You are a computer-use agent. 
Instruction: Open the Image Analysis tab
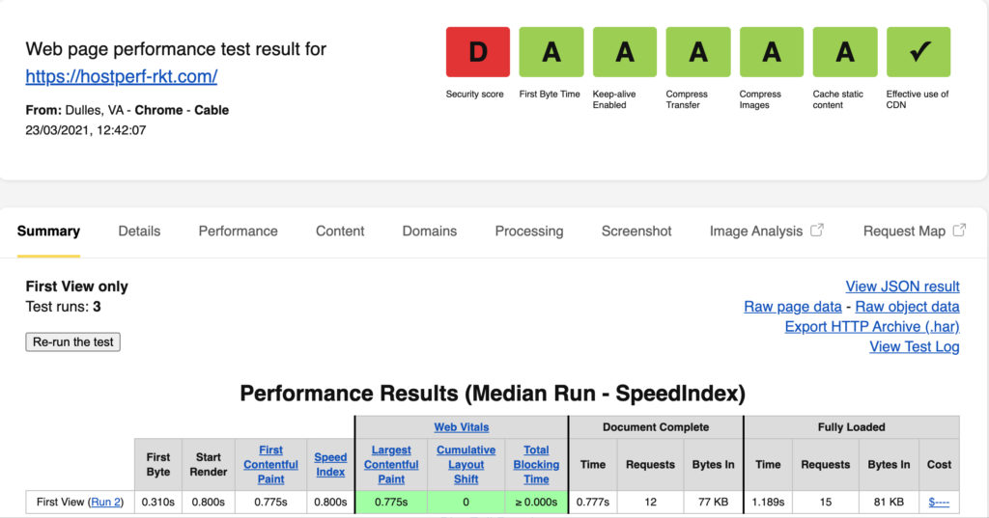755,232
